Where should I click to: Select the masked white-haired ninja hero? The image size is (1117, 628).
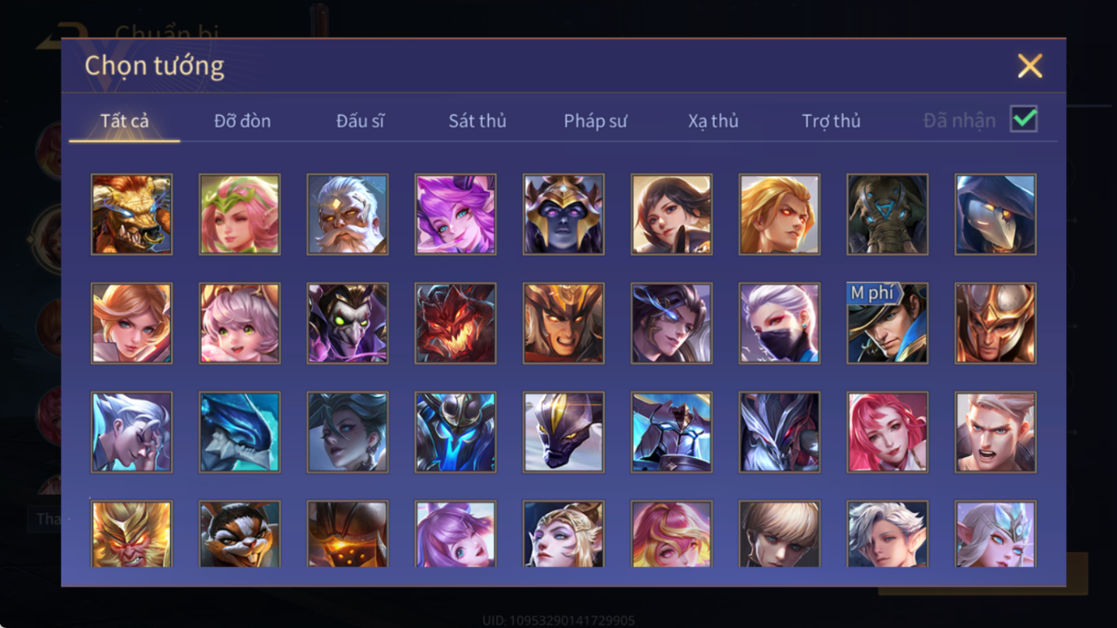tap(779, 324)
